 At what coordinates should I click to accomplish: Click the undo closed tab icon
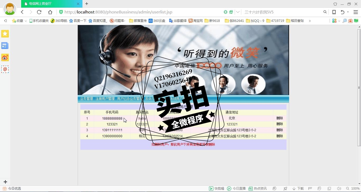[x=343, y=12]
